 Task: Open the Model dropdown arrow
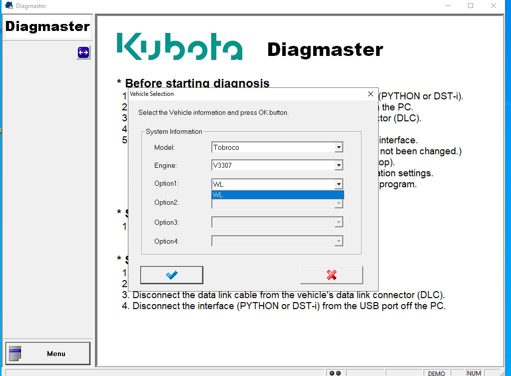[339, 147]
